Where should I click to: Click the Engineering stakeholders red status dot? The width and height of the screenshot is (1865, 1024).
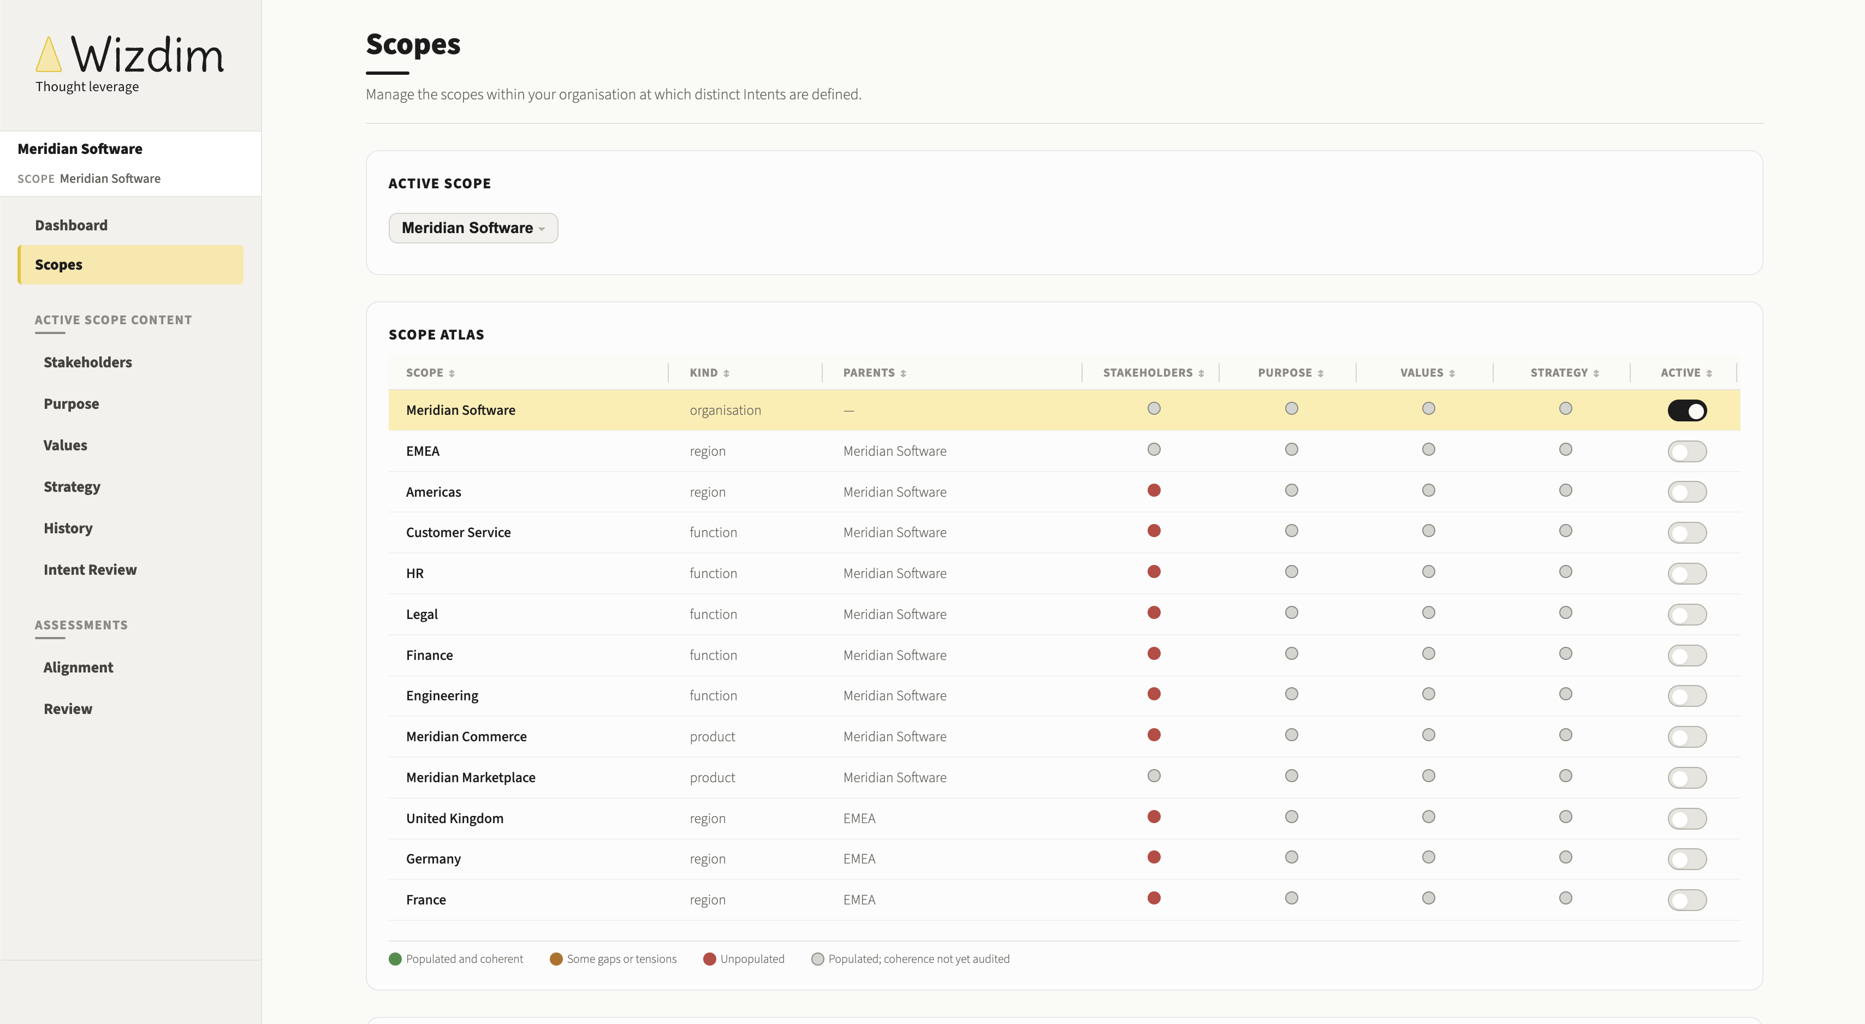[1154, 694]
